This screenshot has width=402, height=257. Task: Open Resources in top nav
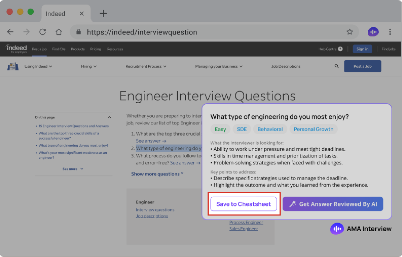[115, 49]
